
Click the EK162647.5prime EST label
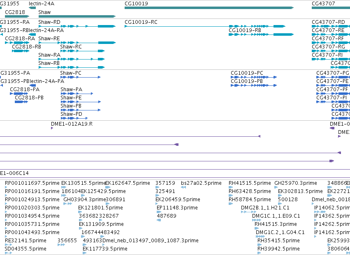pyautogui.click(x=127, y=184)
